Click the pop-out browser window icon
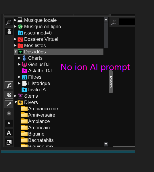The width and height of the screenshot is (154, 172). coord(9,142)
